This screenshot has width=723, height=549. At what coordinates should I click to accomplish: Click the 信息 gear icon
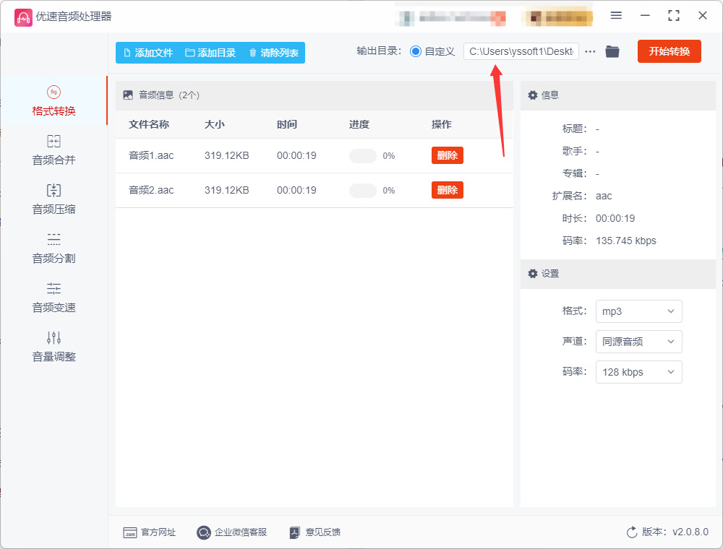pos(533,95)
